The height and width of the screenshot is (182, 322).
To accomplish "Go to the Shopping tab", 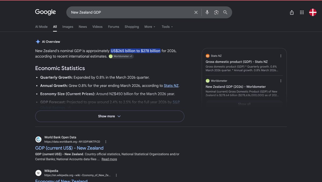I will coord(132,27).
